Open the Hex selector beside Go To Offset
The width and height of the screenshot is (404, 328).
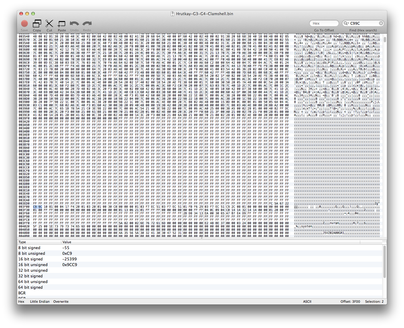(324, 23)
